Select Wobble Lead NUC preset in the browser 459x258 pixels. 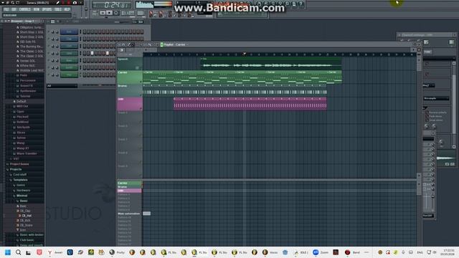(32, 70)
